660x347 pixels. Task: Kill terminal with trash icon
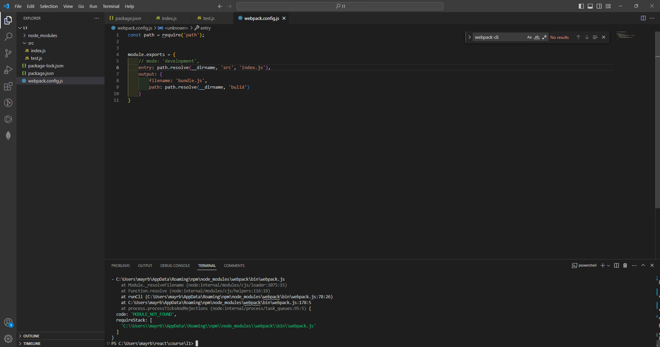(625, 266)
